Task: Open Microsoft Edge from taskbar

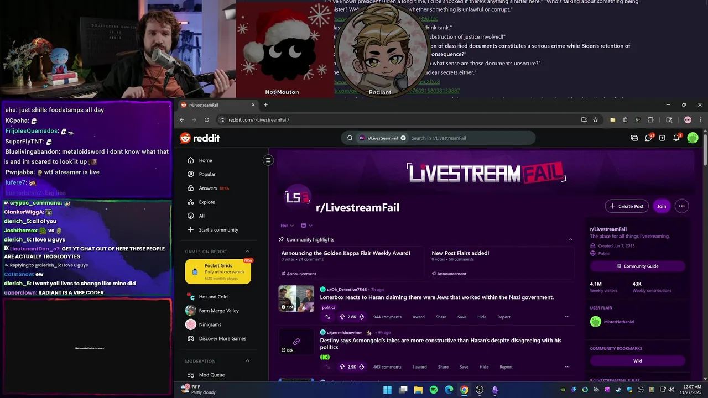Action: tap(449, 390)
